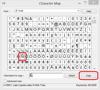Select the ÿ y with diaeresis character
The height and width of the screenshot is (90, 100).
[x=47, y=68]
